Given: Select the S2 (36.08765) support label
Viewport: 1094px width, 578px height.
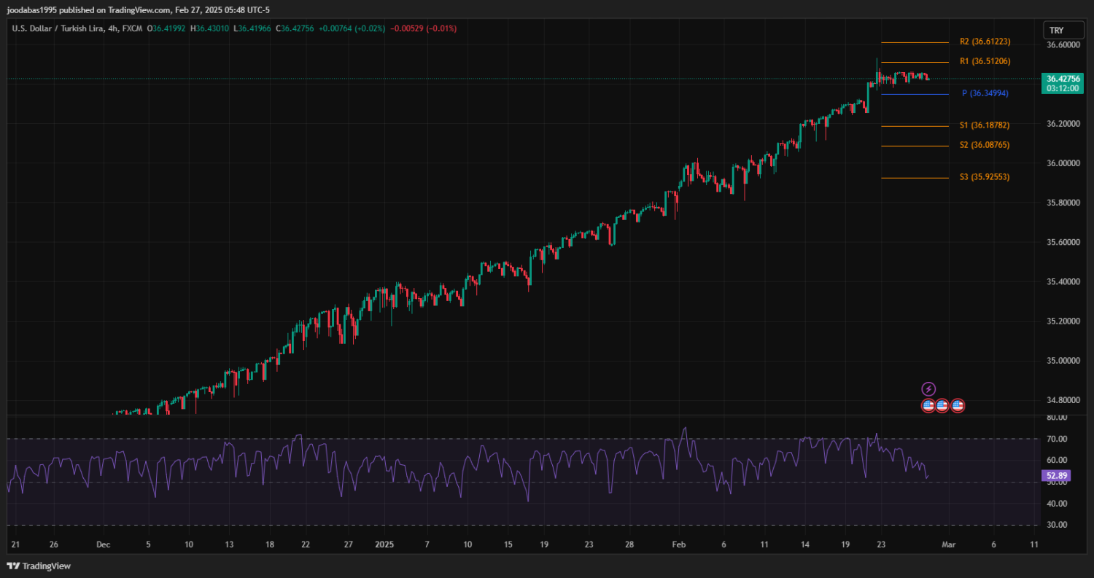Looking at the screenshot, I should (985, 145).
